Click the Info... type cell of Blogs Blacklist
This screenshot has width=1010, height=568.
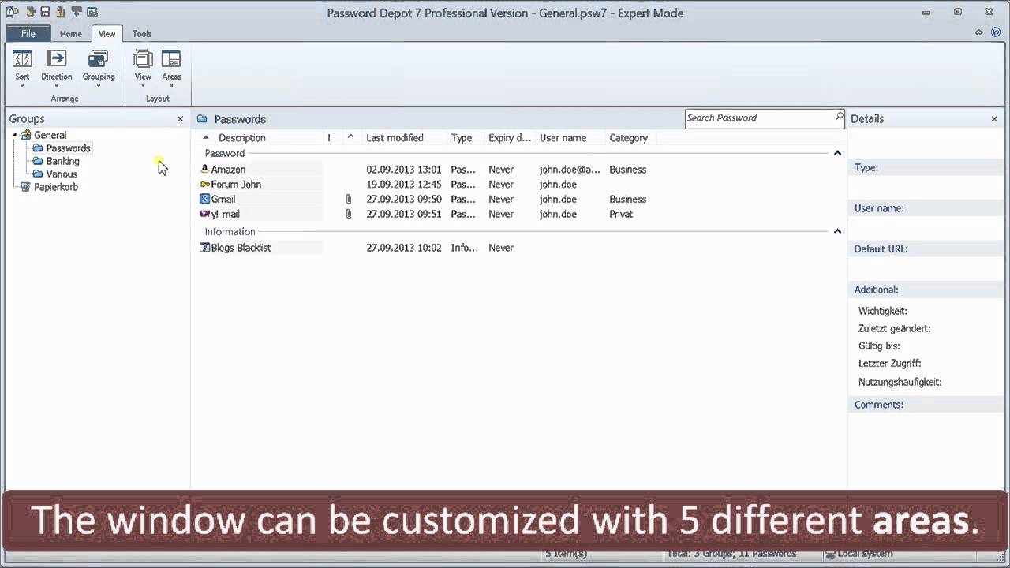[465, 248]
